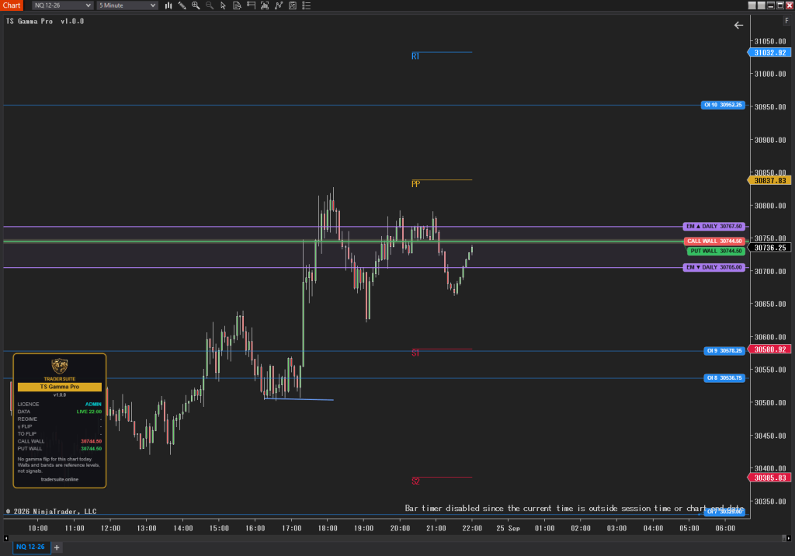Click the second gray window link button
This screenshot has height=556, width=795.
[761, 5]
